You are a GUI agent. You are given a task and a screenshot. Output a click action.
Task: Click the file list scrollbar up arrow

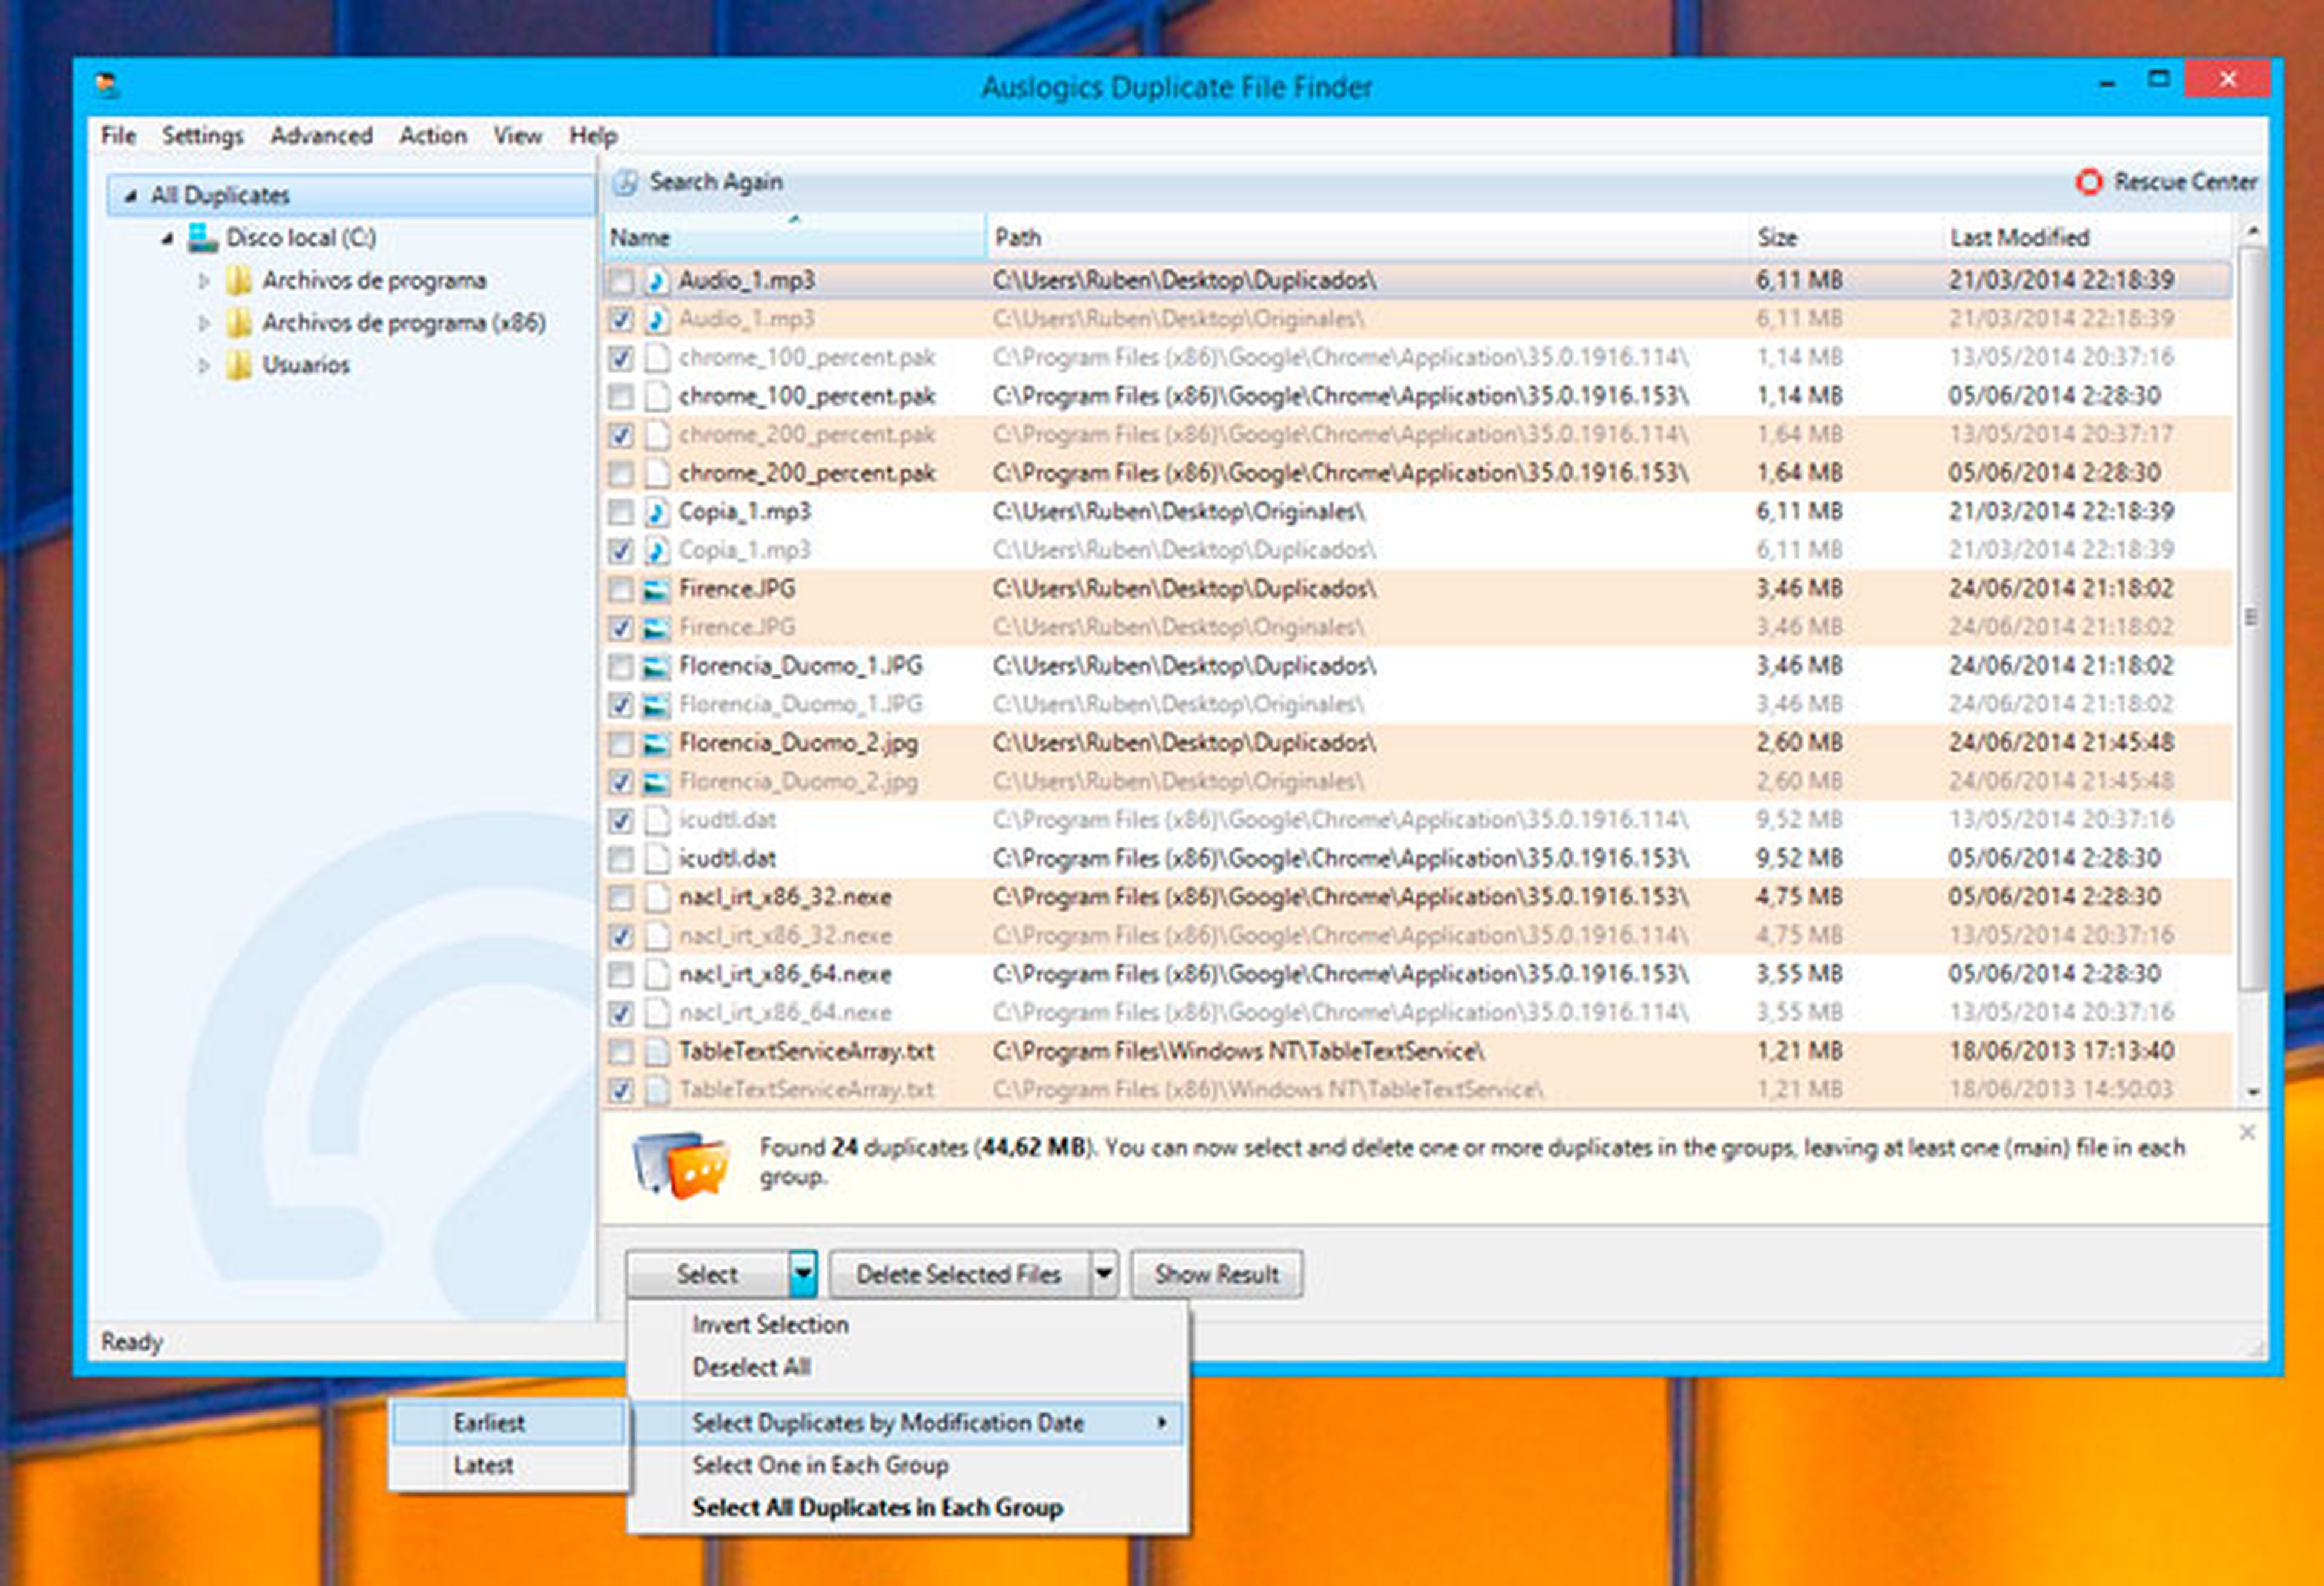point(2252,231)
